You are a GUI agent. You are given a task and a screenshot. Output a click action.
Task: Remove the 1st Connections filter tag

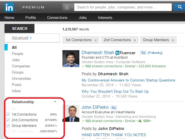pyautogui.click(x=95, y=40)
